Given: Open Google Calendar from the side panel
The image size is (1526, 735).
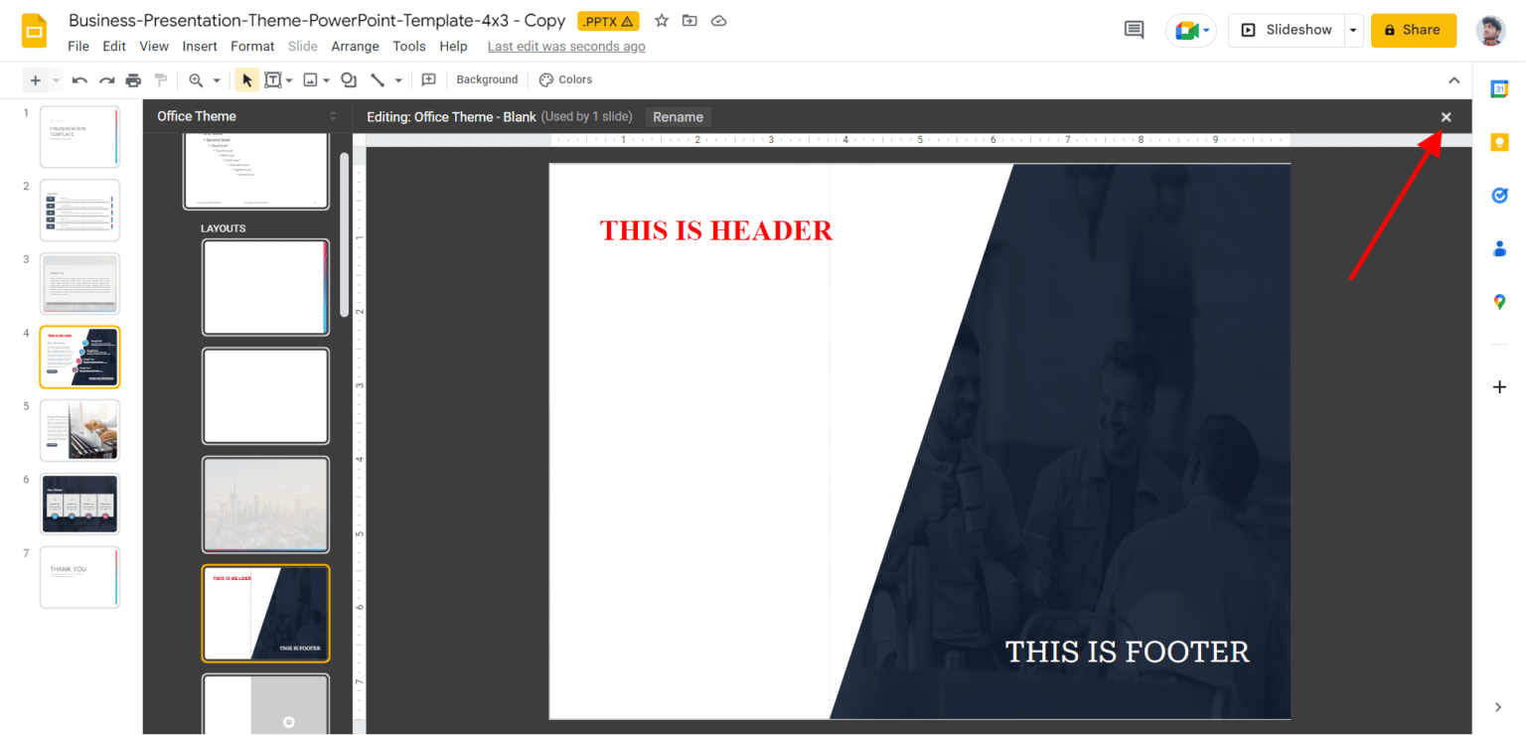Looking at the screenshot, I should pos(1500,88).
